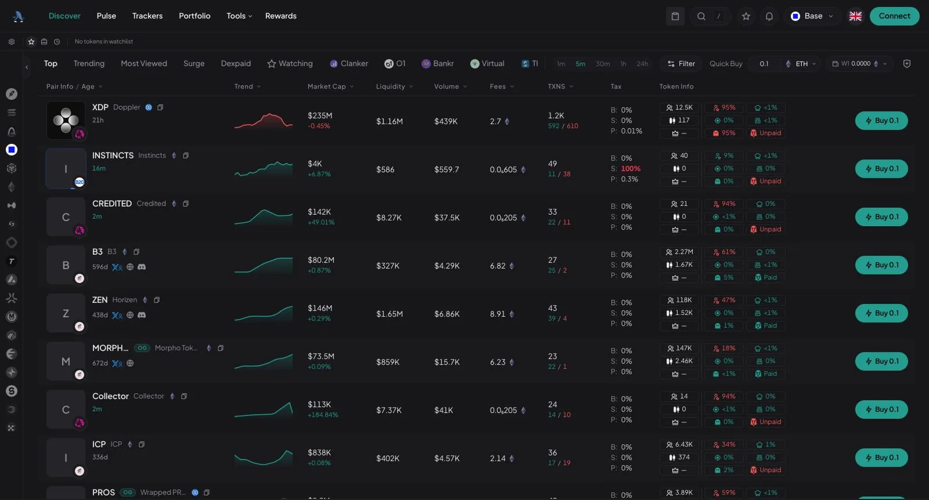Open watchlist settings gear icon
The width and height of the screenshot is (929, 500).
(12, 42)
